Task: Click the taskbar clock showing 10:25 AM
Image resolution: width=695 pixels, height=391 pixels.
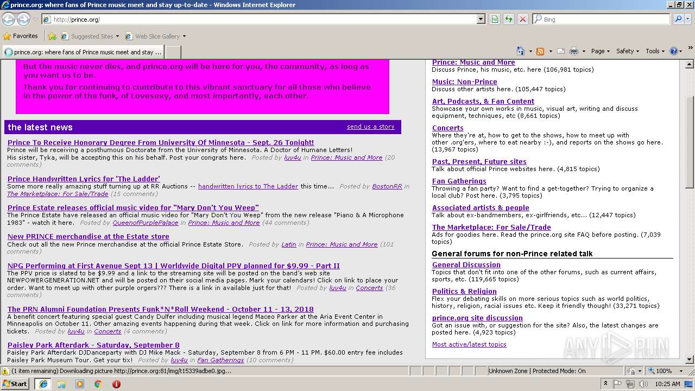Action: pyautogui.click(x=667, y=384)
